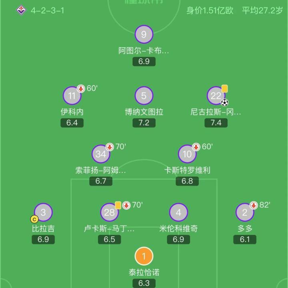
Task: Click player name 米伦科维奇
Action: (178, 229)
